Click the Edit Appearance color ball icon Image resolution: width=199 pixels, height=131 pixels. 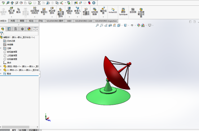coord(138,25)
